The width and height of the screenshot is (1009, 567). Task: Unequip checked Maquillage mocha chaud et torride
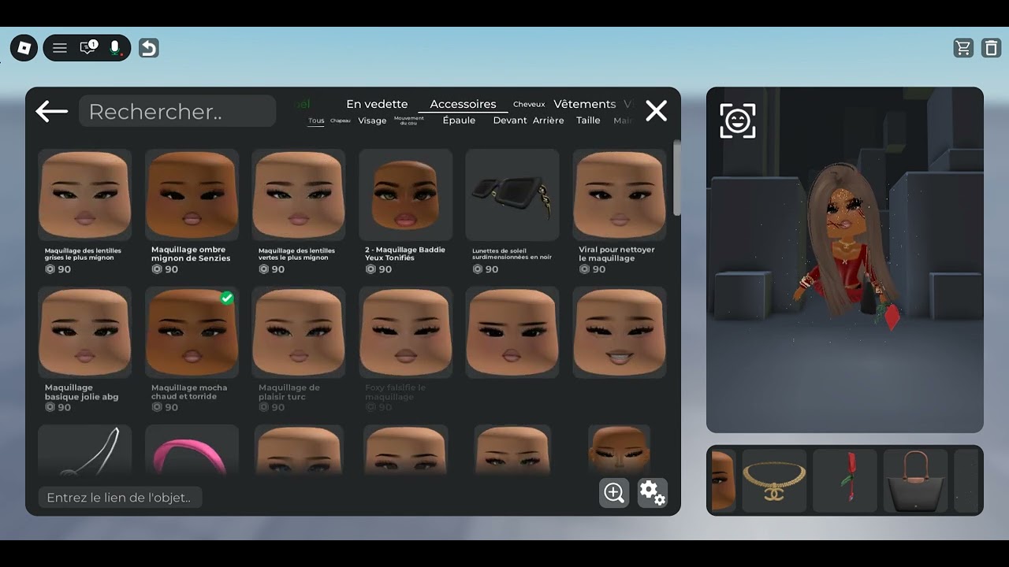[192, 332]
